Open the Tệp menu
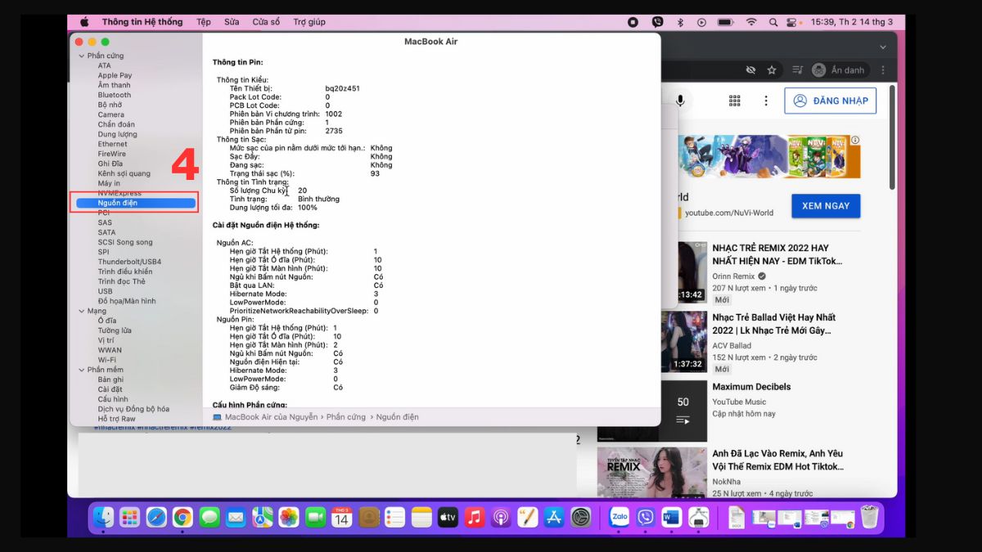This screenshot has height=552, width=982. tap(203, 22)
